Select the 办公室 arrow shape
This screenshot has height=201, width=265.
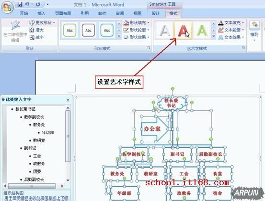click(155, 129)
